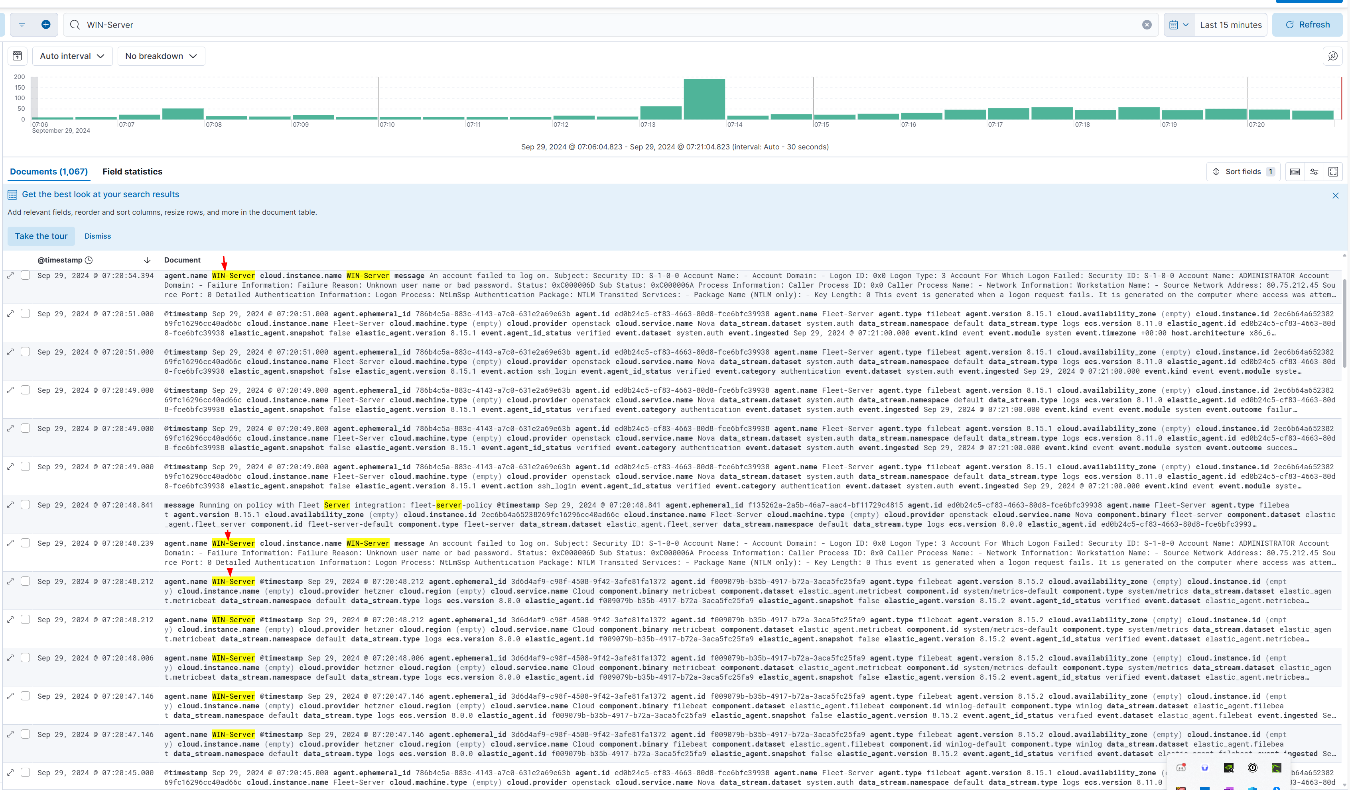Clear the WIN-Server search query
This screenshot has height=790, width=1350.
click(x=1147, y=25)
